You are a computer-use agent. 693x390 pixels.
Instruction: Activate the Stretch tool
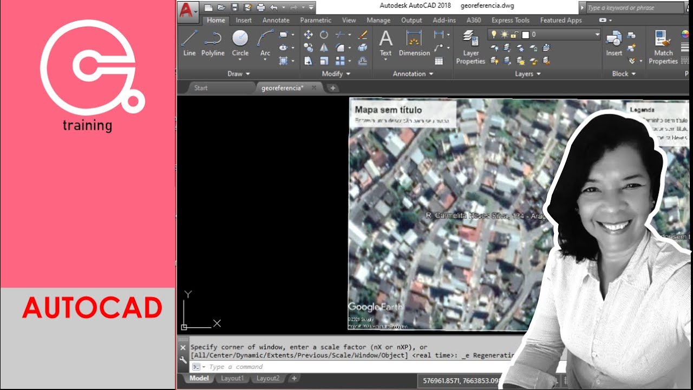coord(308,61)
